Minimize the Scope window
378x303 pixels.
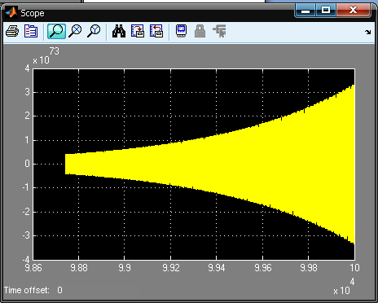click(x=305, y=11)
